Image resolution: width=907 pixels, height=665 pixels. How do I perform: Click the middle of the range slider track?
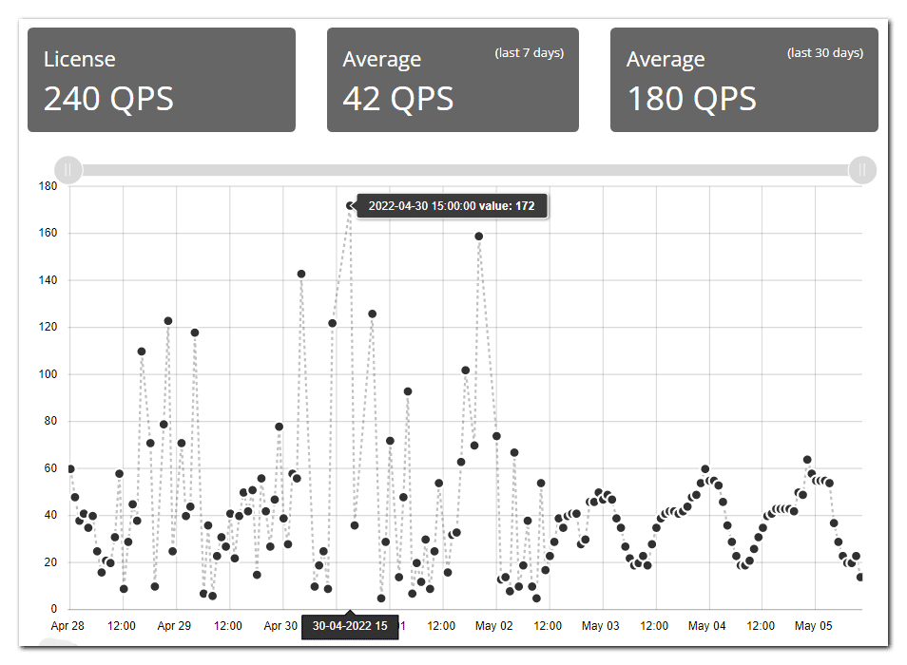pos(465,170)
